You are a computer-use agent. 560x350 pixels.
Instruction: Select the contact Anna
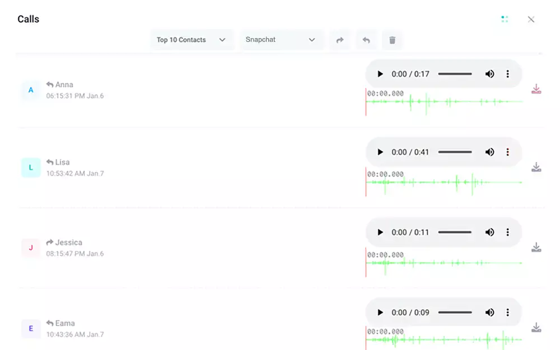pyautogui.click(x=64, y=84)
